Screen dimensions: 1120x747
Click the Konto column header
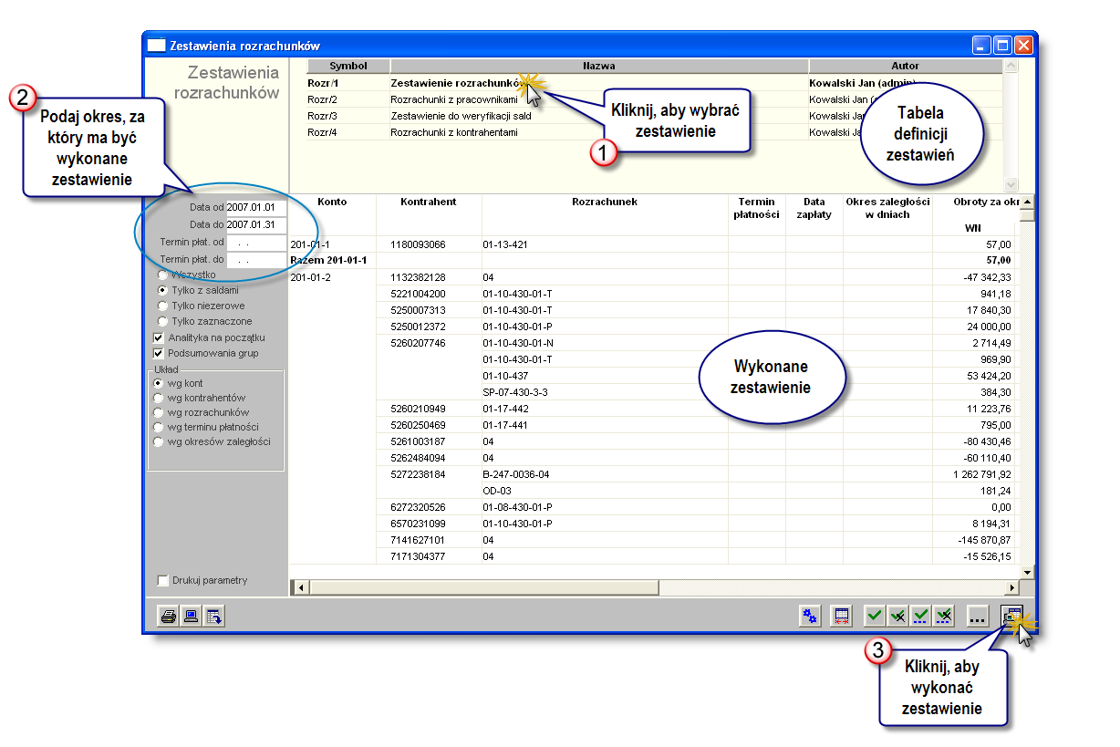coord(332,214)
